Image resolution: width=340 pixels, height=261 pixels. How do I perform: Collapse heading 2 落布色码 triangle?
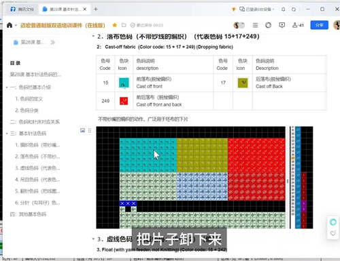(x=93, y=36)
